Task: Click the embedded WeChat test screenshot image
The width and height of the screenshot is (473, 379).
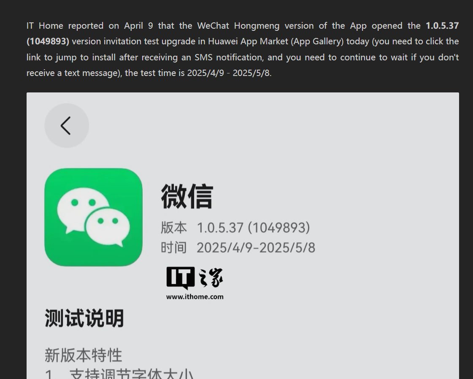Action: [243, 236]
